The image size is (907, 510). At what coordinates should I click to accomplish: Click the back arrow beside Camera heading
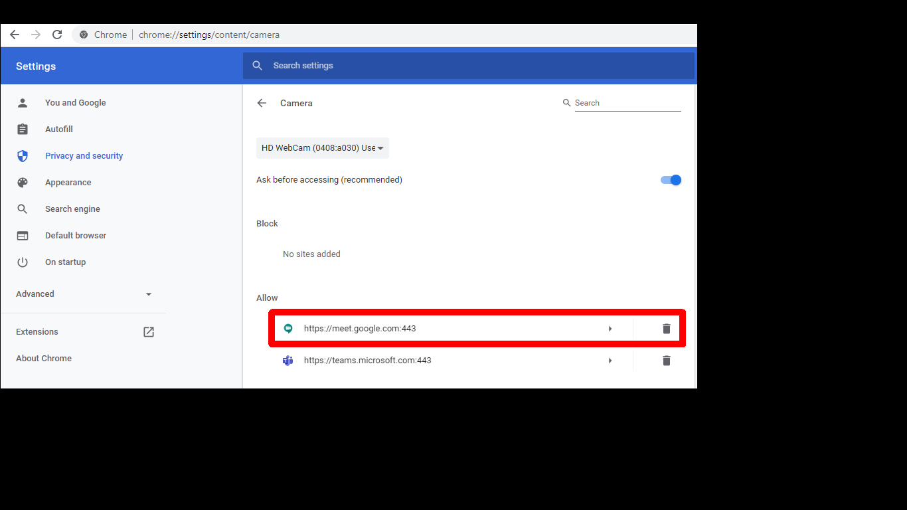262,103
